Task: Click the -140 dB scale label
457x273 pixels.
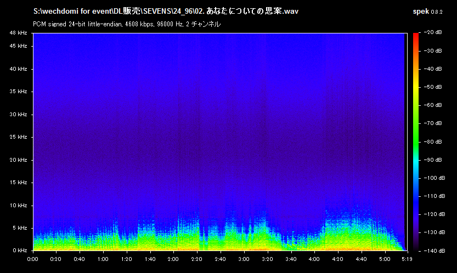Action: (x=434, y=251)
